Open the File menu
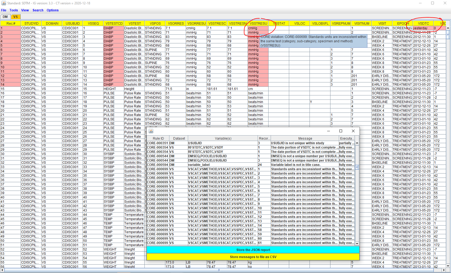Screen dimensions: 451x273 4,10
